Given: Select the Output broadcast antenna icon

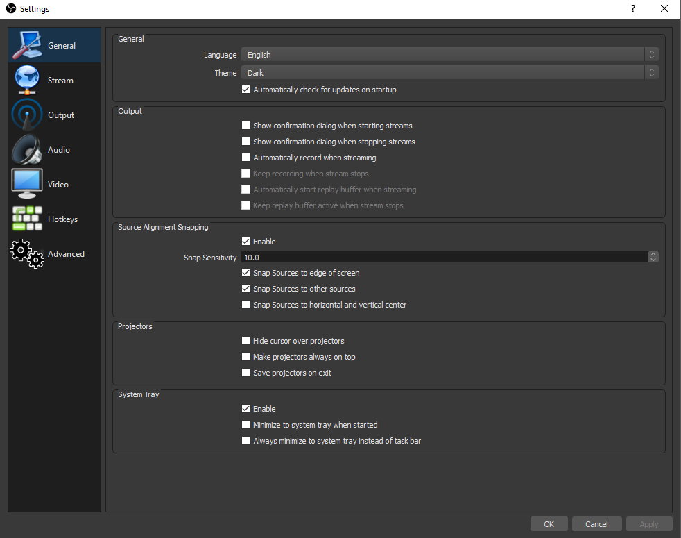Looking at the screenshot, I should coord(27,115).
